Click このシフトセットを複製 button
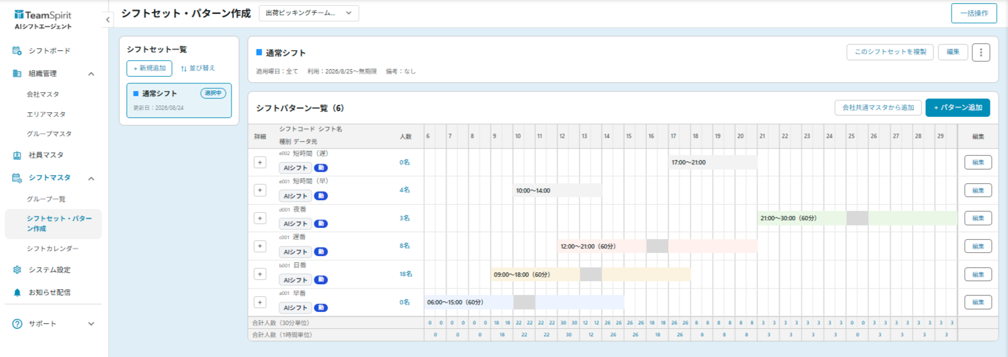This screenshot has height=357, width=1008. click(890, 52)
